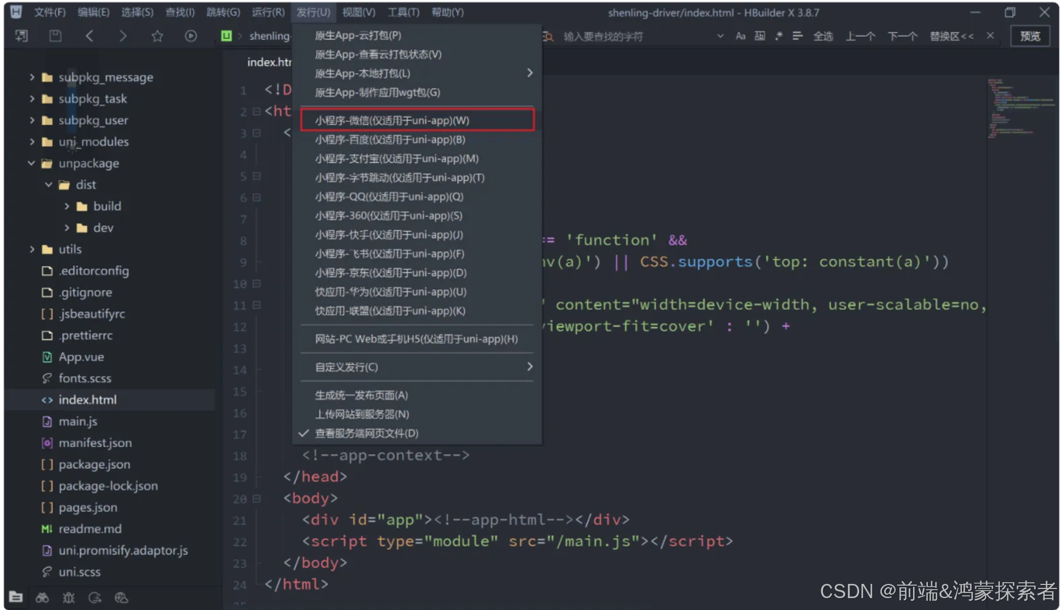
Task: Click the save file toolbar icon
Action: pyautogui.click(x=55, y=36)
